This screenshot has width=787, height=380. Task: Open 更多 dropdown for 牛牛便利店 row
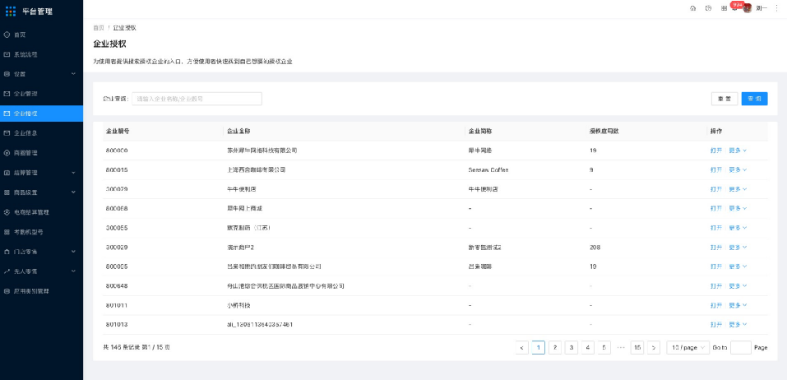738,189
